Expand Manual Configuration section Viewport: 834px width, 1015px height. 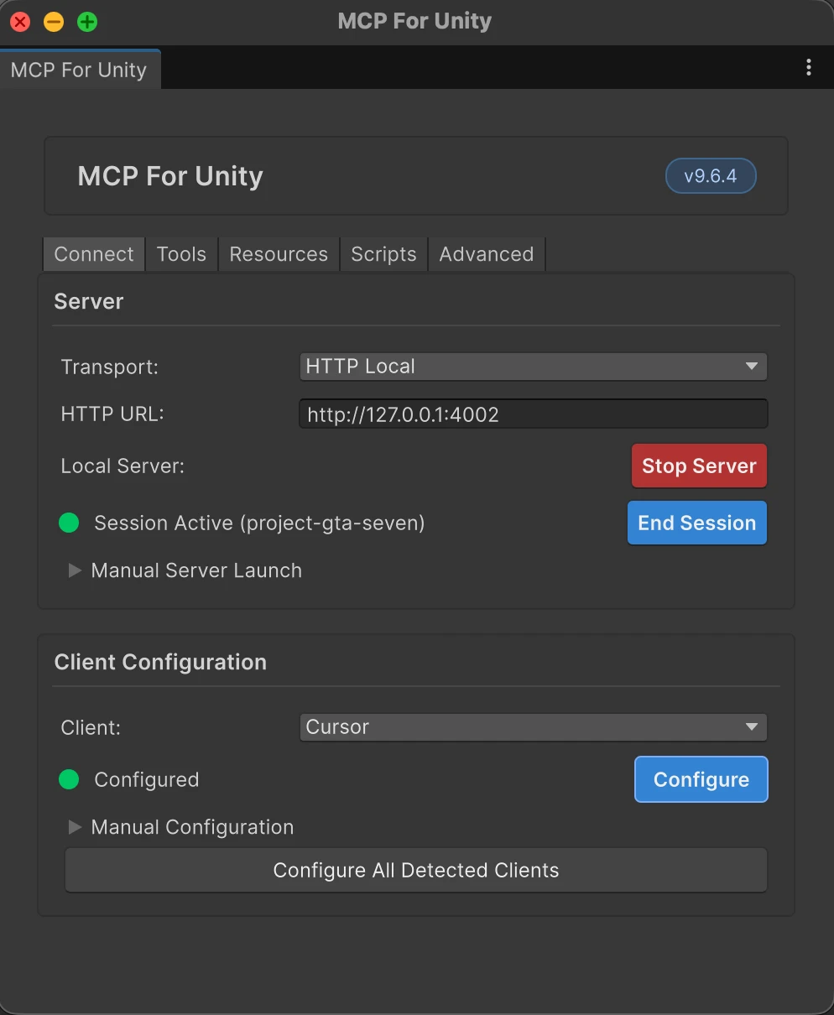click(x=181, y=827)
